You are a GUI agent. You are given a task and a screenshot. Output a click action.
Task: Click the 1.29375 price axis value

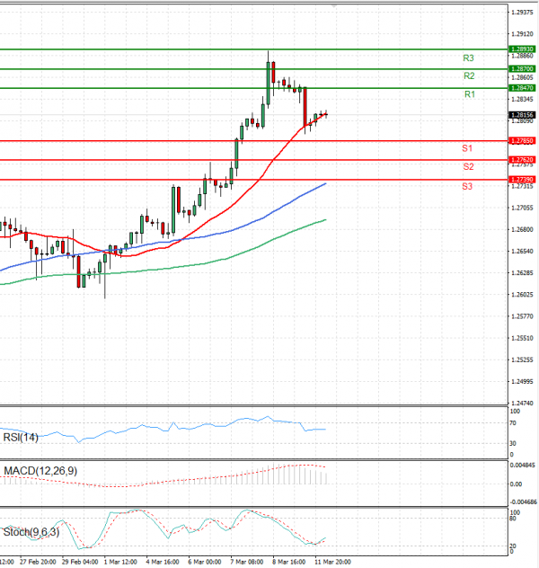click(x=522, y=13)
